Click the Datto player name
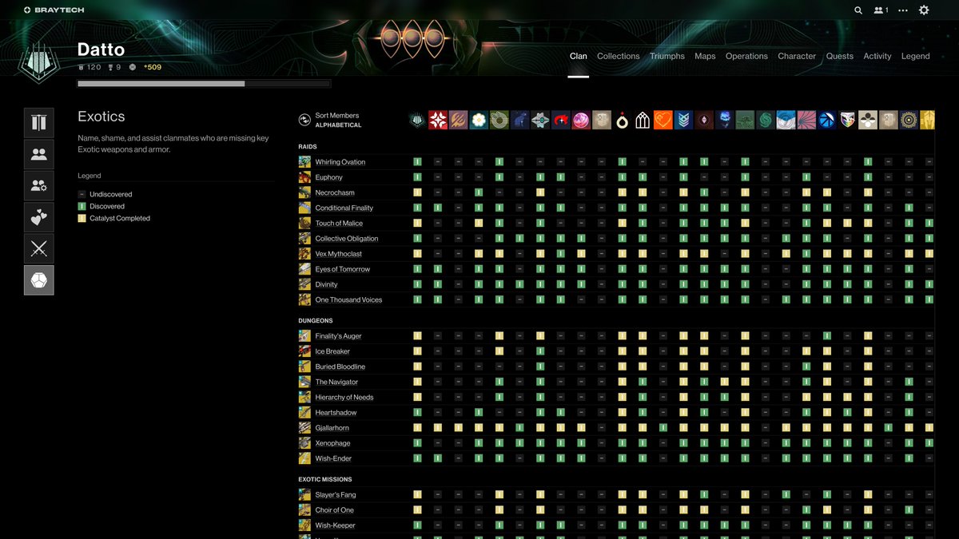 pos(101,50)
